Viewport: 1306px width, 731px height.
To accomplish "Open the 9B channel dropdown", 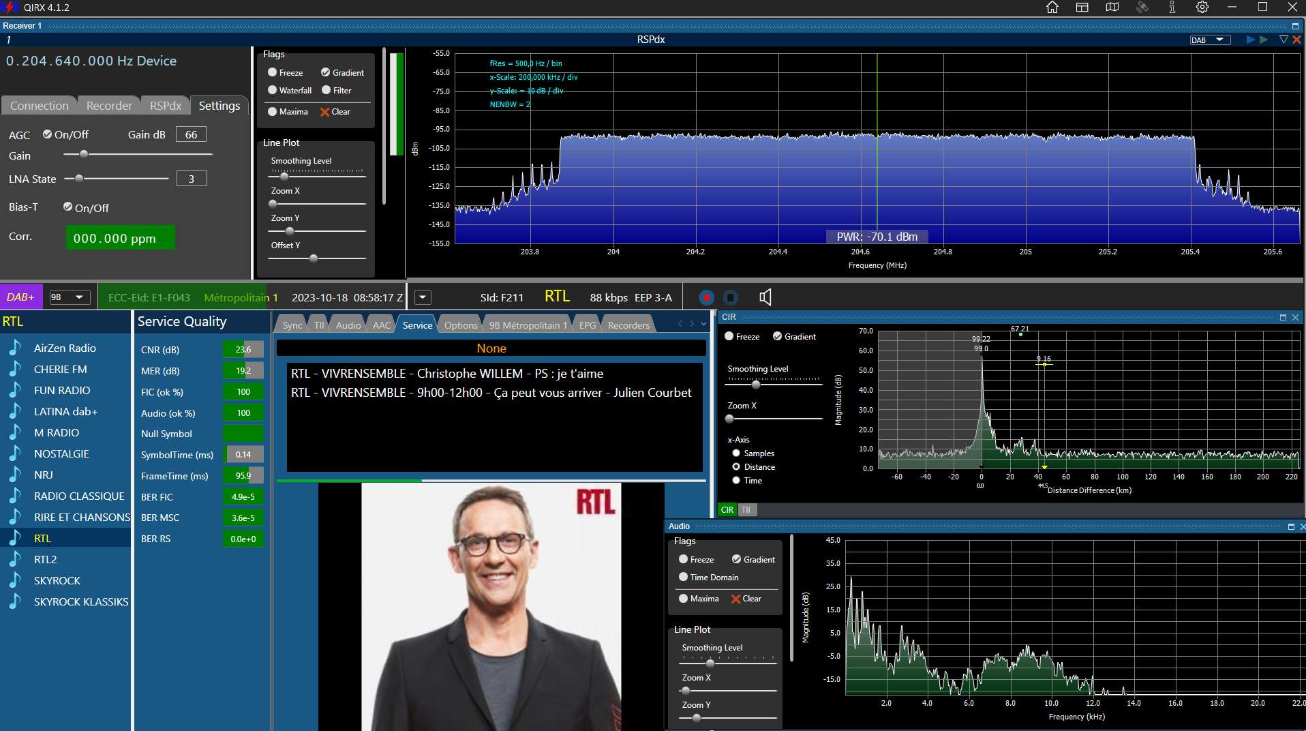I will (70, 297).
